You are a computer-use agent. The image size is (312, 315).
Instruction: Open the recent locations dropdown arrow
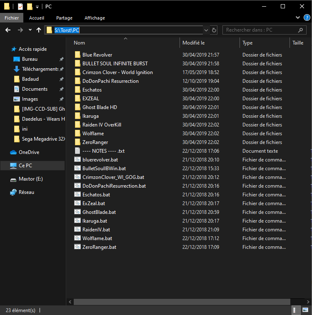30,30
